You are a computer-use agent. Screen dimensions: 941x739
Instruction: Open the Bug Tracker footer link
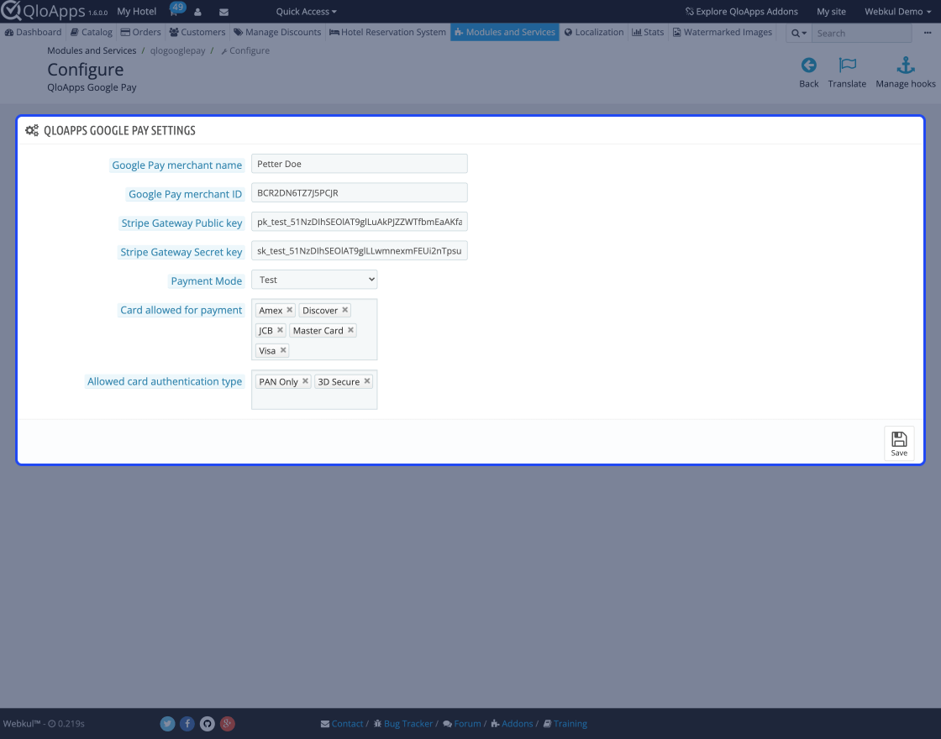[403, 723]
